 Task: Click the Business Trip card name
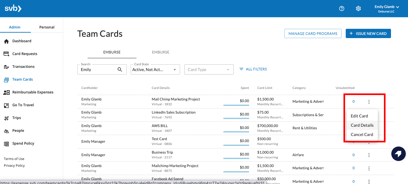point(162,152)
